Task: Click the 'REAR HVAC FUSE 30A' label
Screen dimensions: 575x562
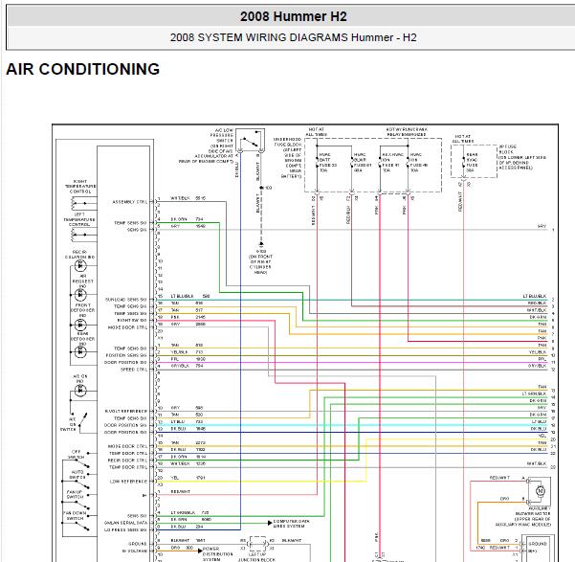Action: (472, 163)
